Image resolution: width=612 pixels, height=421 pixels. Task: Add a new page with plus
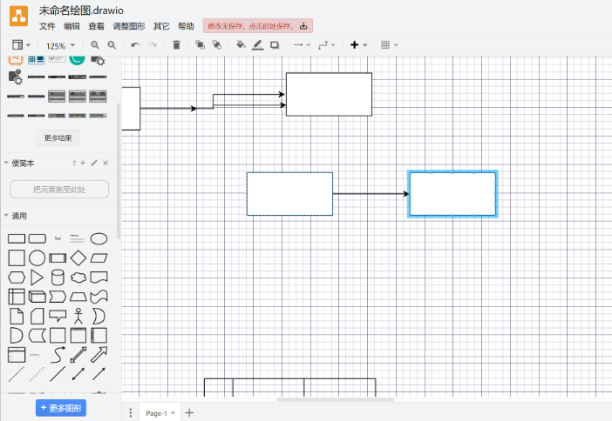[189, 413]
